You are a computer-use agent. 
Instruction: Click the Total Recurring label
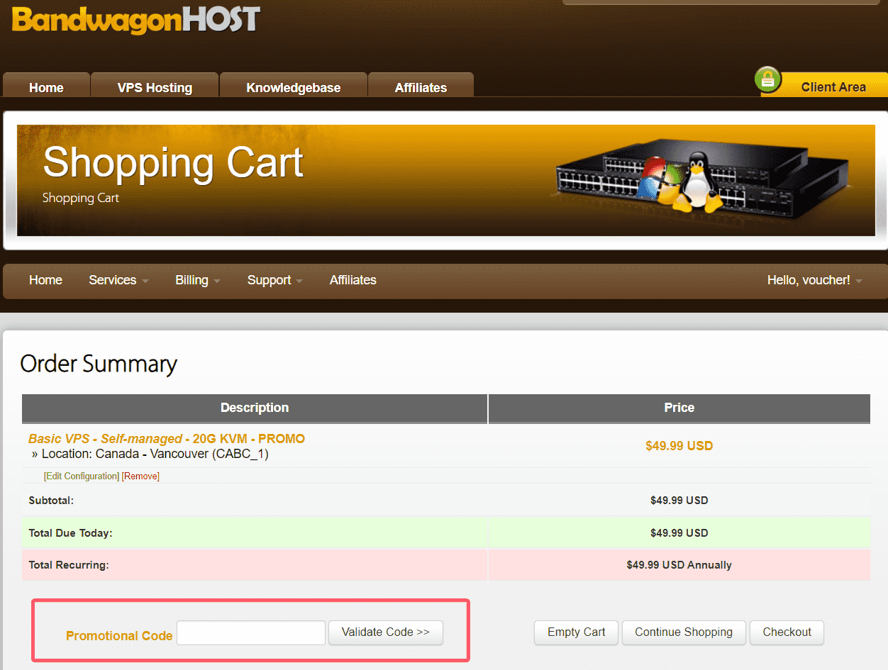[x=69, y=565]
